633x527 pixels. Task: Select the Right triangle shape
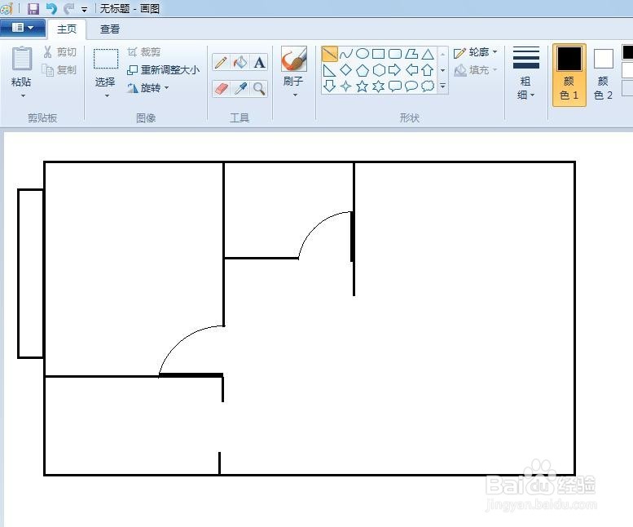click(x=329, y=70)
